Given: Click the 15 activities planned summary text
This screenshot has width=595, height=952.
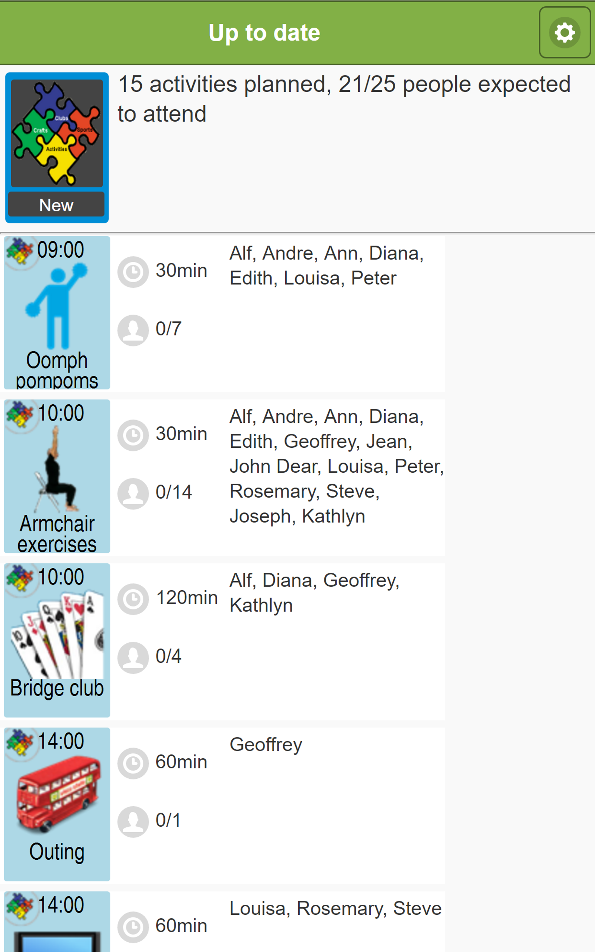Looking at the screenshot, I should pyautogui.click(x=344, y=99).
